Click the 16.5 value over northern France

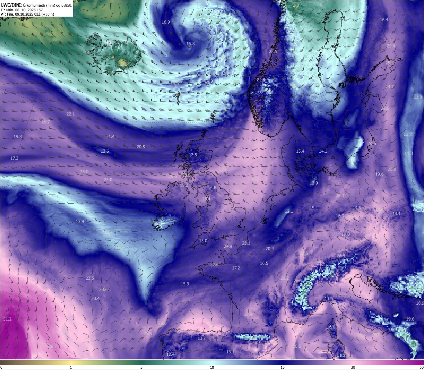[264, 263]
